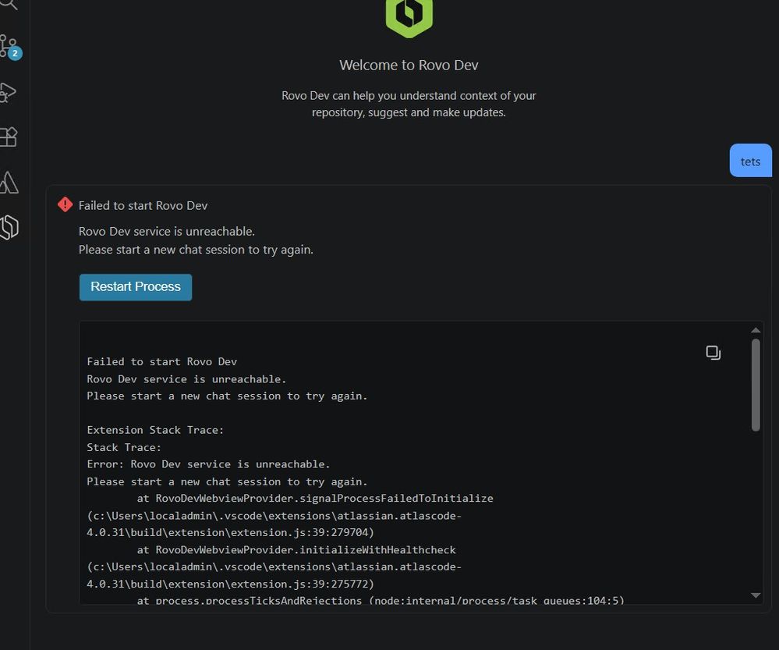Click the Restart Process button

click(136, 287)
